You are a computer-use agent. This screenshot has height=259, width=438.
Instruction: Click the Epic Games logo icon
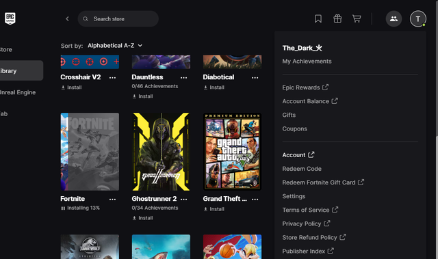(10, 18)
